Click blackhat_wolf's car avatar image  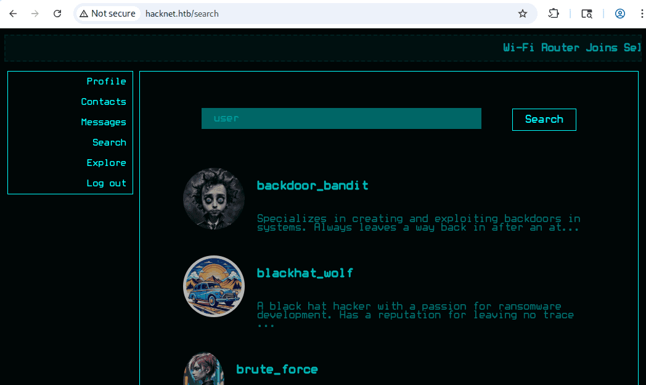coord(214,286)
